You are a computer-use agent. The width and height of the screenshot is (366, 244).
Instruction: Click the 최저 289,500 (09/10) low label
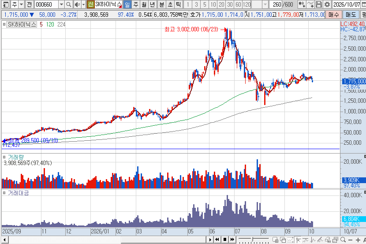(x=34, y=140)
